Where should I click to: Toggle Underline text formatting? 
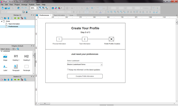(80, 12)
